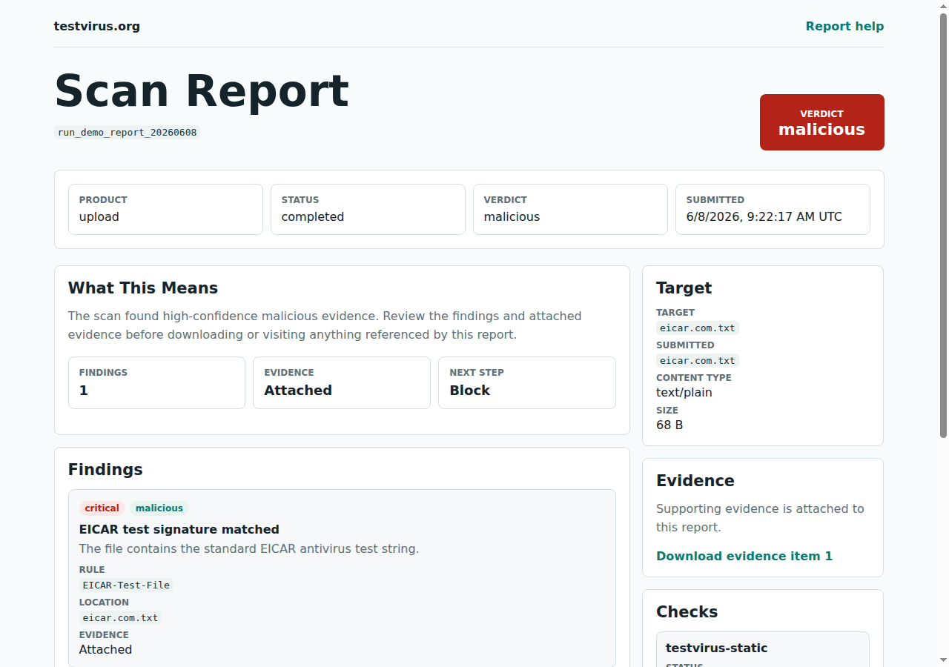The image size is (949, 667).
Task: Click the Next Step Block card
Action: pos(527,382)
